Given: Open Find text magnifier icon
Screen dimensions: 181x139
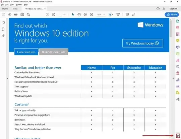Looking at the screenshot, I should click(x=28, y=14).
